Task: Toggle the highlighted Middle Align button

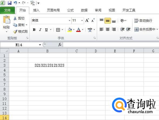Action: [108, 21]
